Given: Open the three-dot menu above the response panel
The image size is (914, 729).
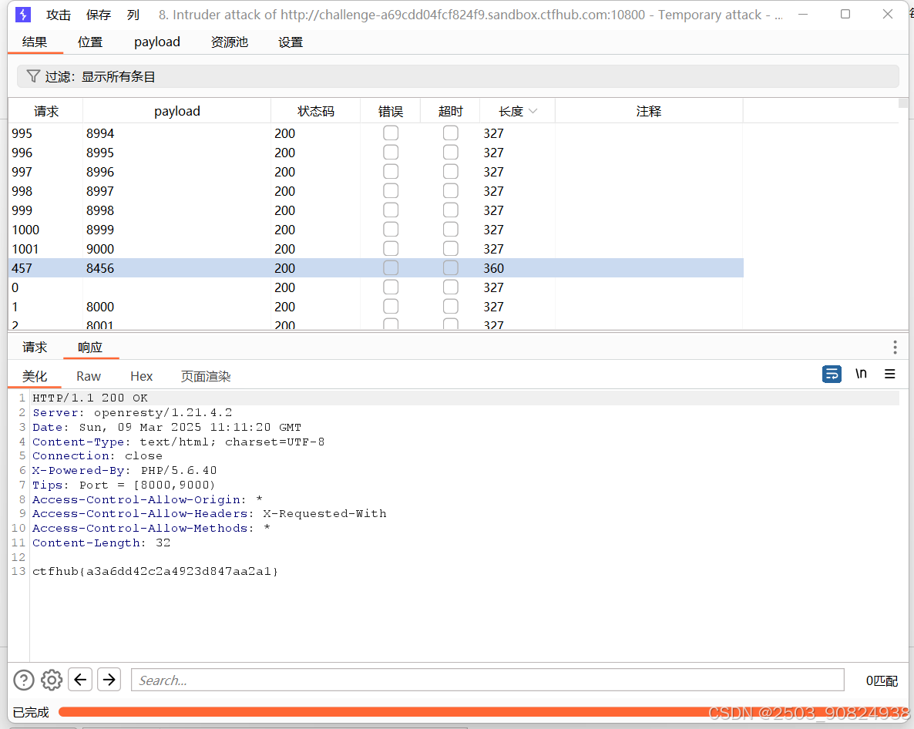Looking at the screenshot, I should tap(895, 347).
